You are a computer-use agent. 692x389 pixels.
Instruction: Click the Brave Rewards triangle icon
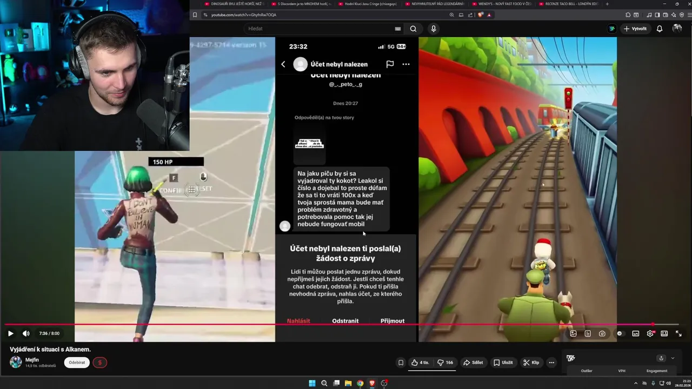(489, 15)
